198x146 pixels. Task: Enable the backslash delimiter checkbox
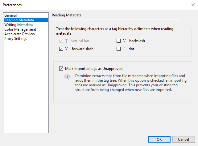coord(119,41)
